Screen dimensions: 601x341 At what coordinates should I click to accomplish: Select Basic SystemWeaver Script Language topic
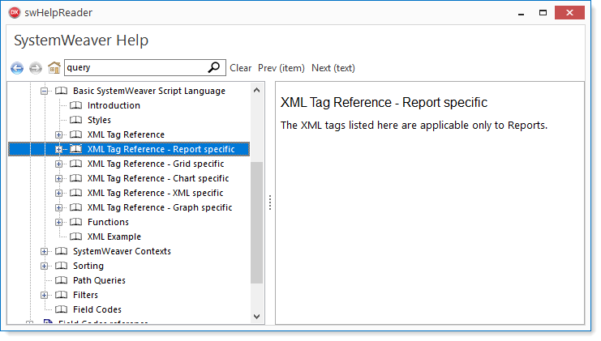point(149,91)
